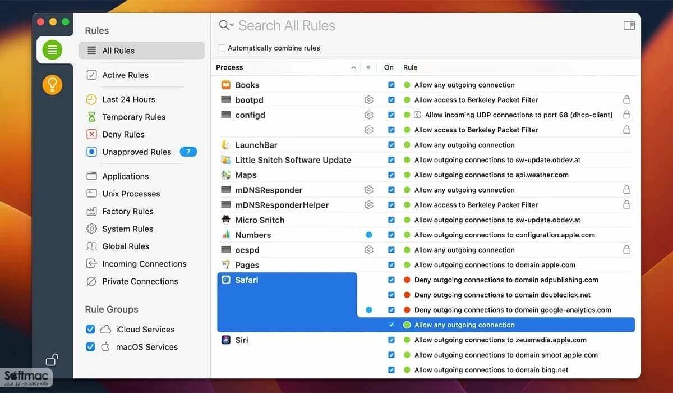Toggle the inspector panel icon at top right

click(x=629, y=25)
